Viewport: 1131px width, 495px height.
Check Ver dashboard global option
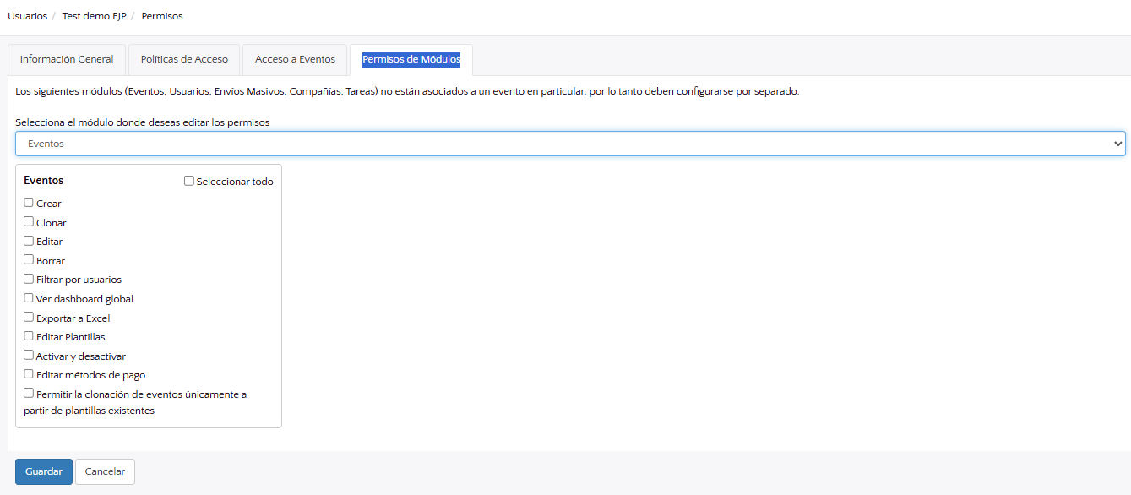tap(29, 298)
